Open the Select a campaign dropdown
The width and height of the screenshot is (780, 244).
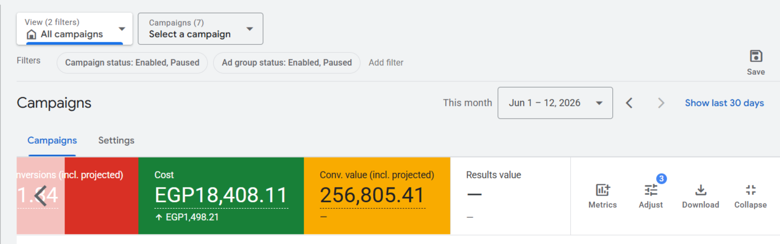(200, 29)
